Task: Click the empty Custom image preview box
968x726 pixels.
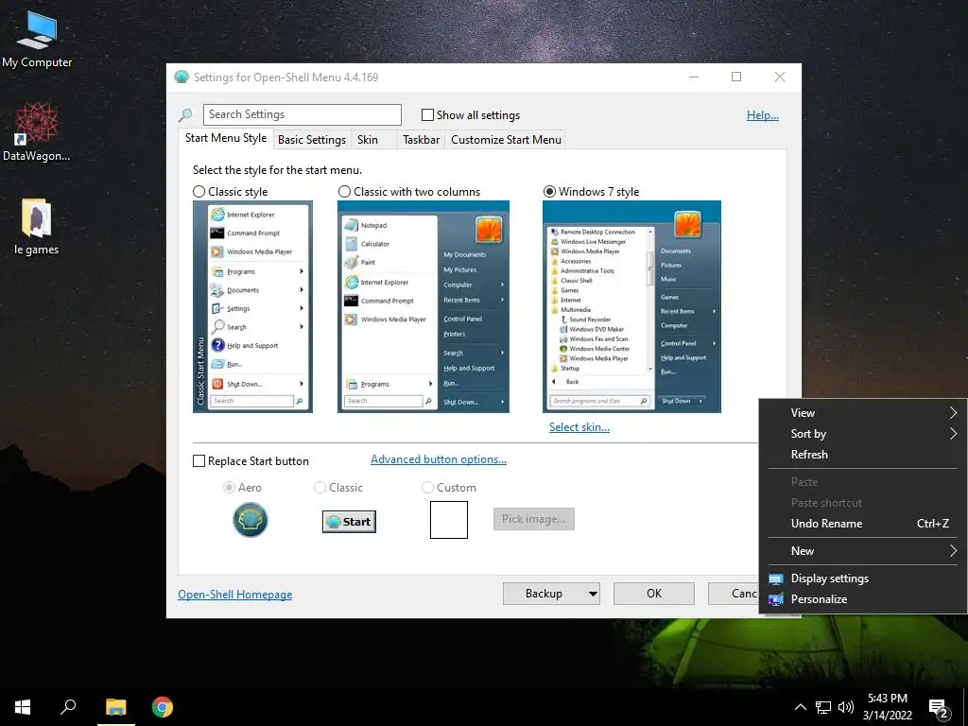Action: tap(449, 520)
